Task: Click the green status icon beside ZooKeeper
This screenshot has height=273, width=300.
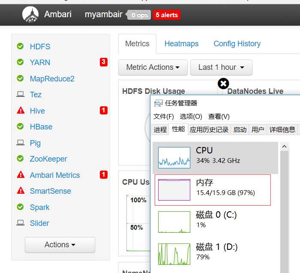Action: (20, 159)
